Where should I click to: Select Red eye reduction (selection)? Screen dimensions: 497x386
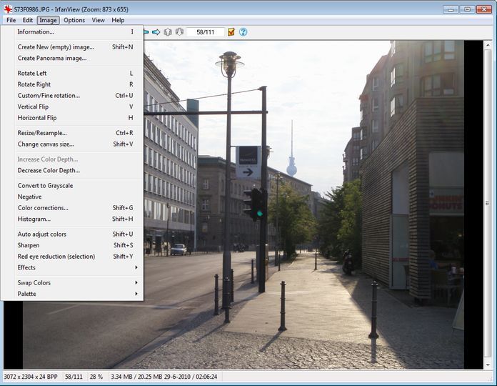(x=76, y=257)
